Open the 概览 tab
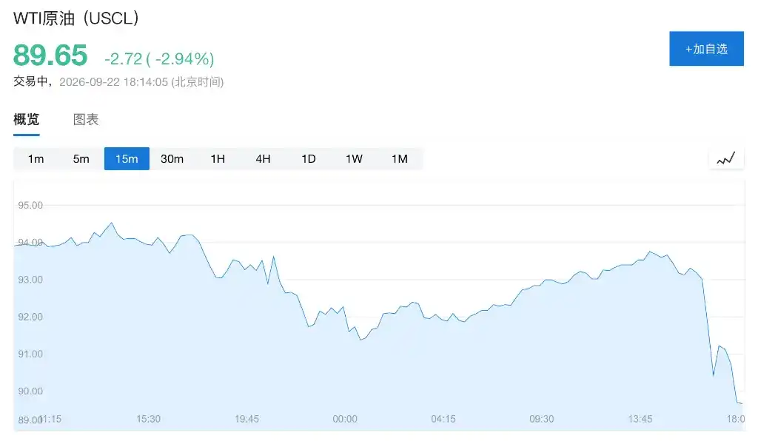The width and height of the screenshot is (758, 441). 26,119
